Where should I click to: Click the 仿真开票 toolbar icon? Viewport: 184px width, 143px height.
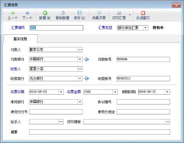(x=99, y=13)
